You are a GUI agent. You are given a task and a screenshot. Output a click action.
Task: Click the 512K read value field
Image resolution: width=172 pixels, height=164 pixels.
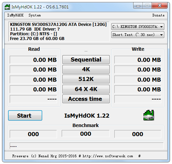pos(33,80)
